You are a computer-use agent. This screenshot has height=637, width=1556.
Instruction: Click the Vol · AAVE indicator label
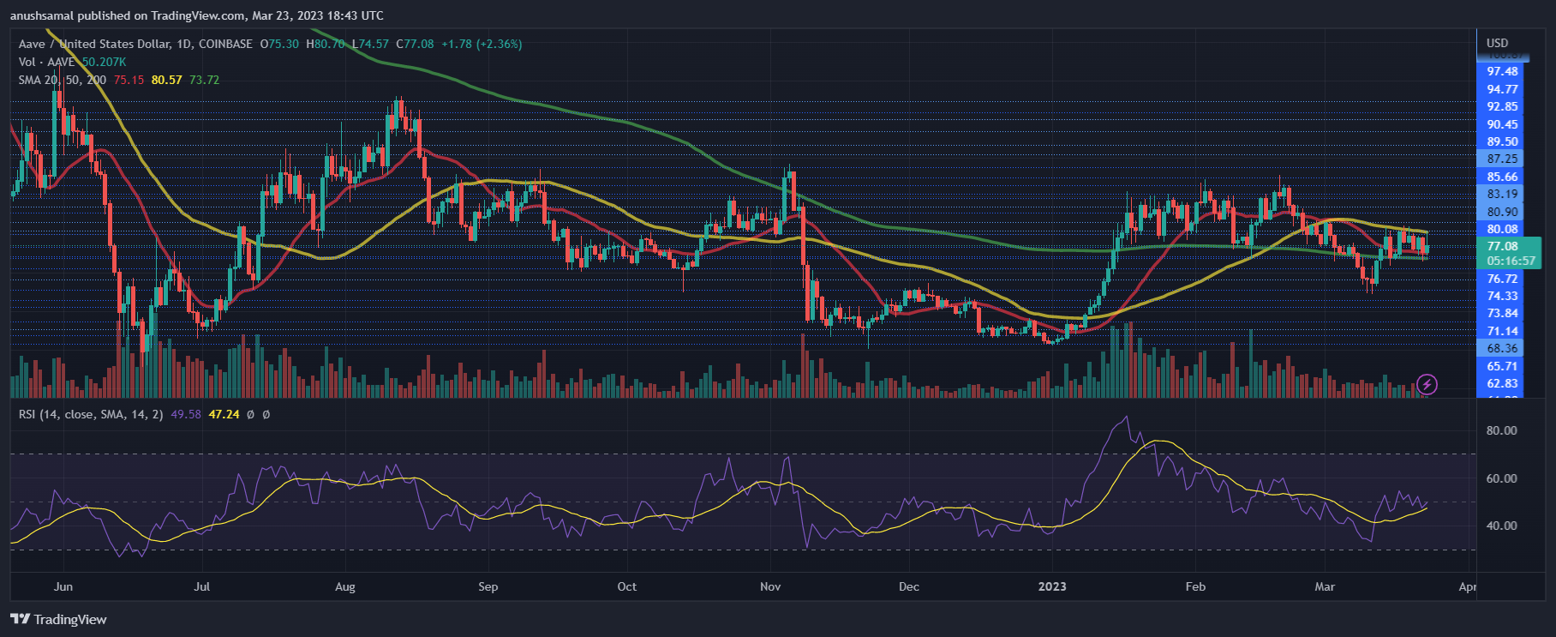[47, 62]
